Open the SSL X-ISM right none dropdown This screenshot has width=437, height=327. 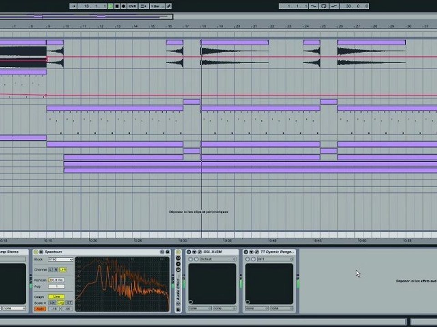coord(224,308)
